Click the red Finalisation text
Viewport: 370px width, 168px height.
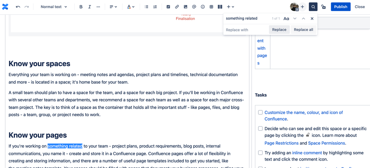[x=185, y=19]
